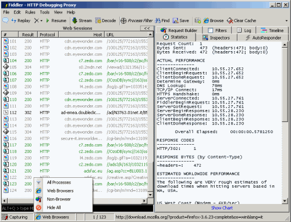Select session 109 cached icon
The image size is (291, 222).
pos(6,93)
